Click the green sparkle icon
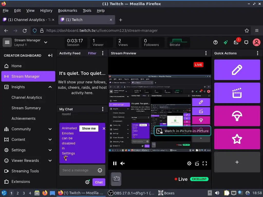This screenshot has width=263, height=197. click(226, 42)
